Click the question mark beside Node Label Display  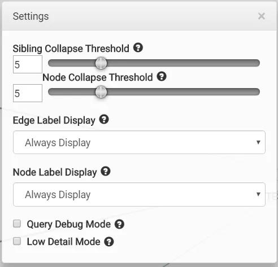pyautogui.click(x=106, y=172)
